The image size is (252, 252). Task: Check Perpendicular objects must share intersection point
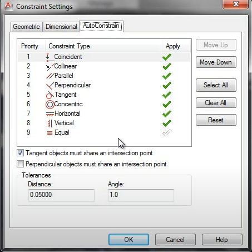20,164
